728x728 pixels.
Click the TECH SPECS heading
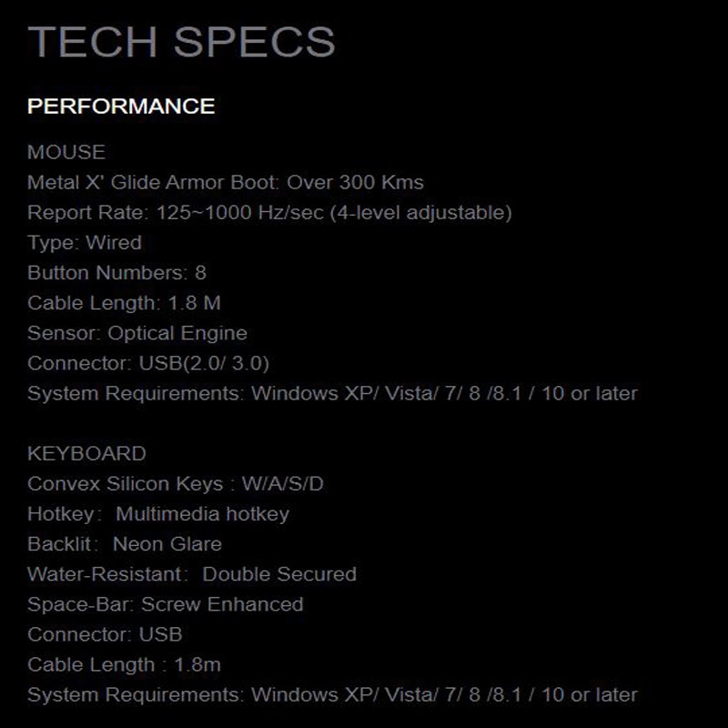181,42
